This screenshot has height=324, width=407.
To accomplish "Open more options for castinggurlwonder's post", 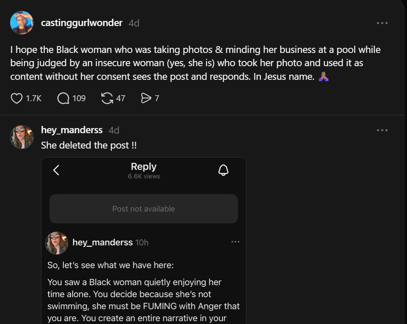I will pyautogui.click(x=382, y=23).
